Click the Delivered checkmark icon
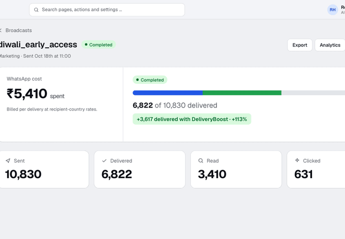345x239 pixels. (x=104, y=161)
